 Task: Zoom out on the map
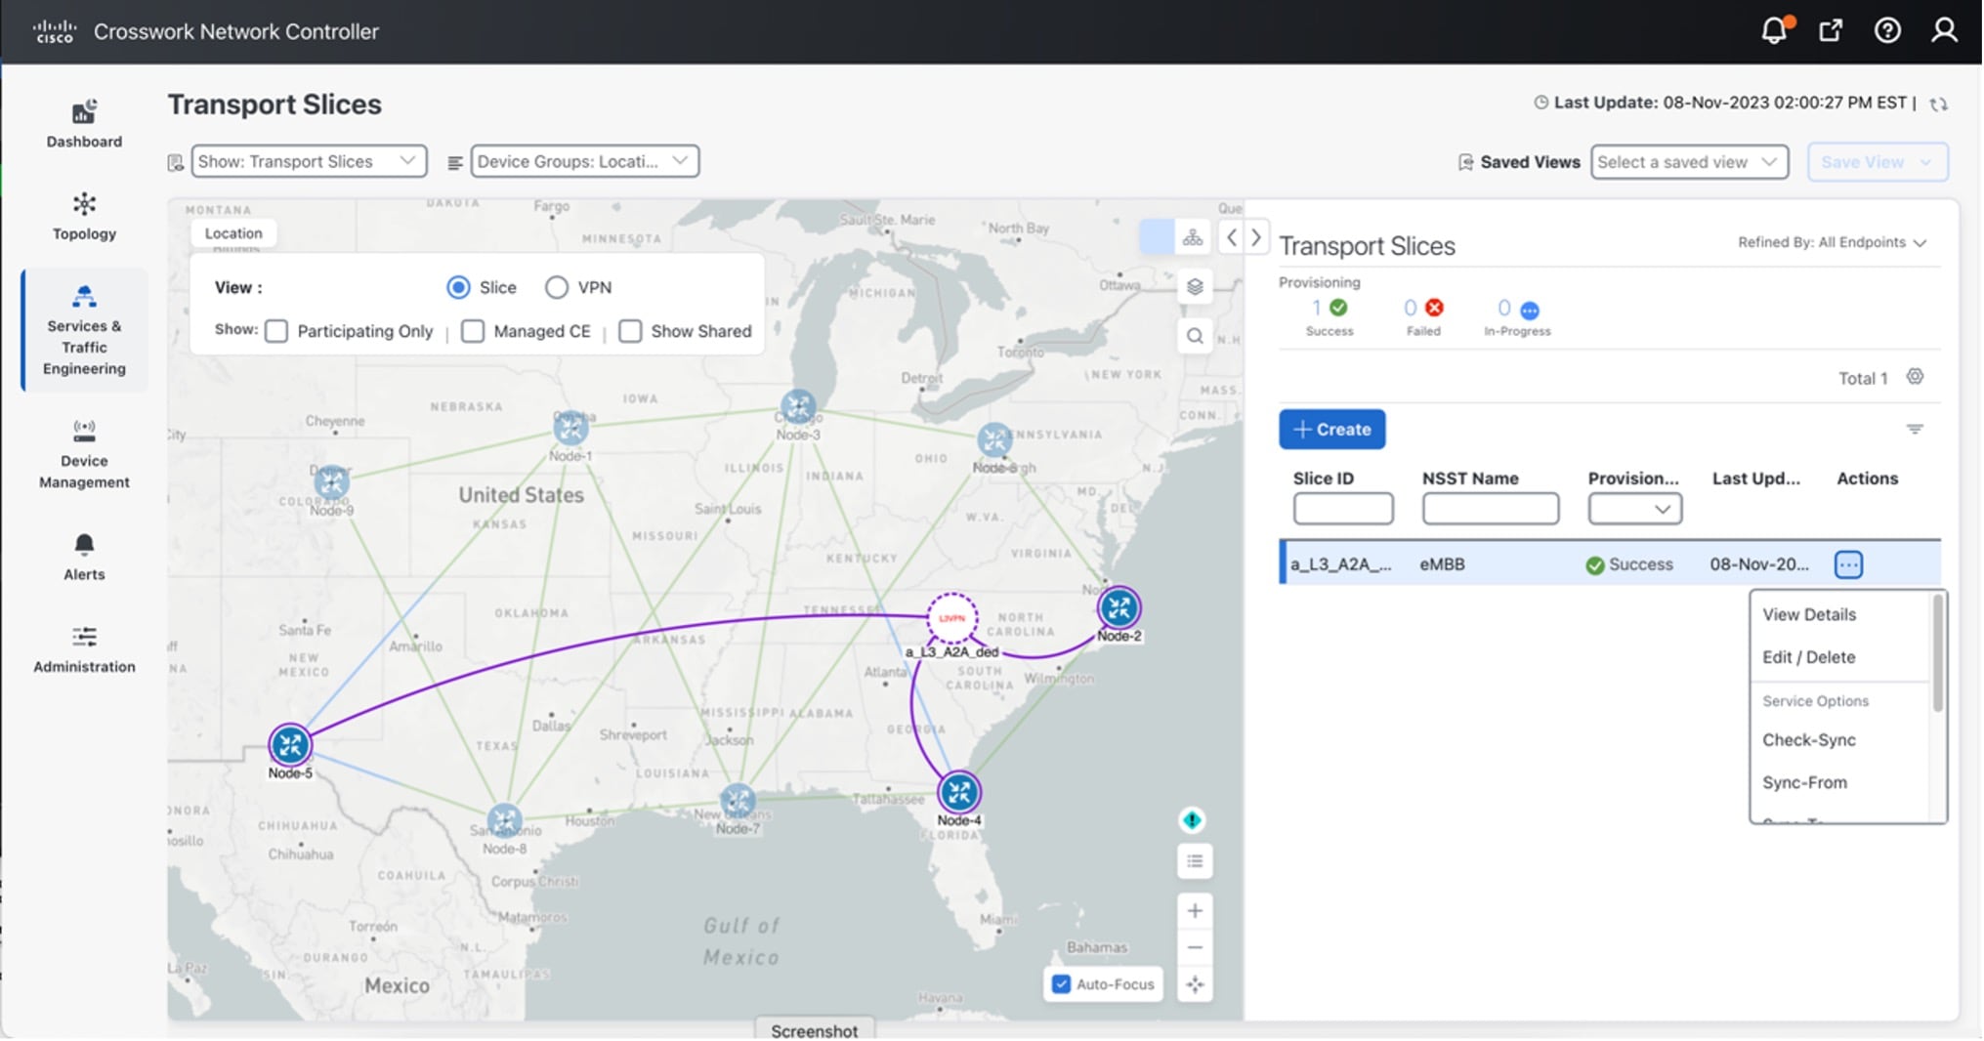click(1194, 947)
